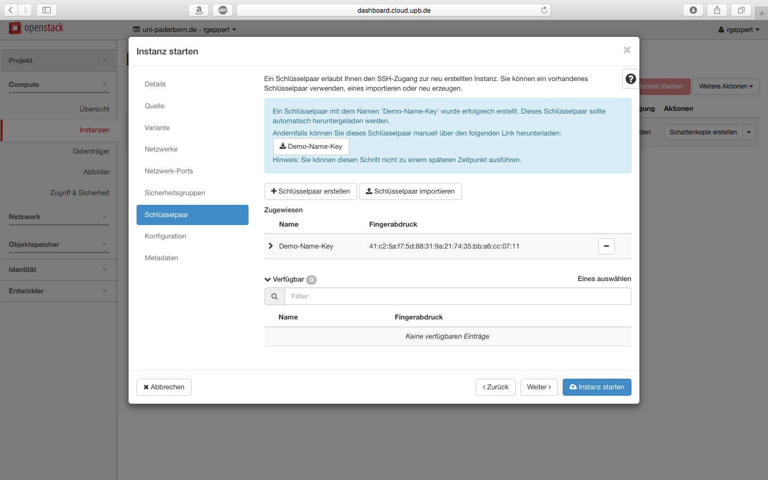
Task: Reload the dashboard page
Action: pyautogui.click(x=544, y=10)
